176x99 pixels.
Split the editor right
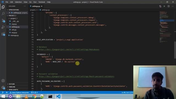(x=169, y=6)
